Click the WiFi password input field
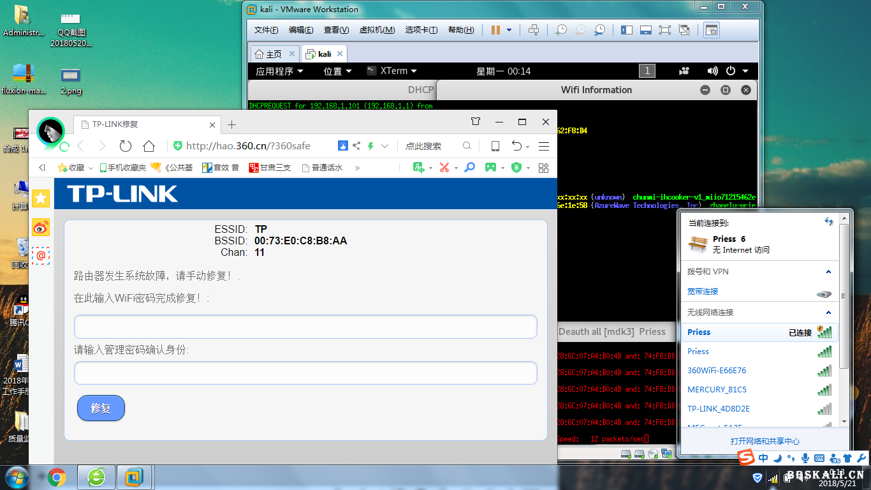The height and width of the screenshot is (490, 871). click(305, 327)
